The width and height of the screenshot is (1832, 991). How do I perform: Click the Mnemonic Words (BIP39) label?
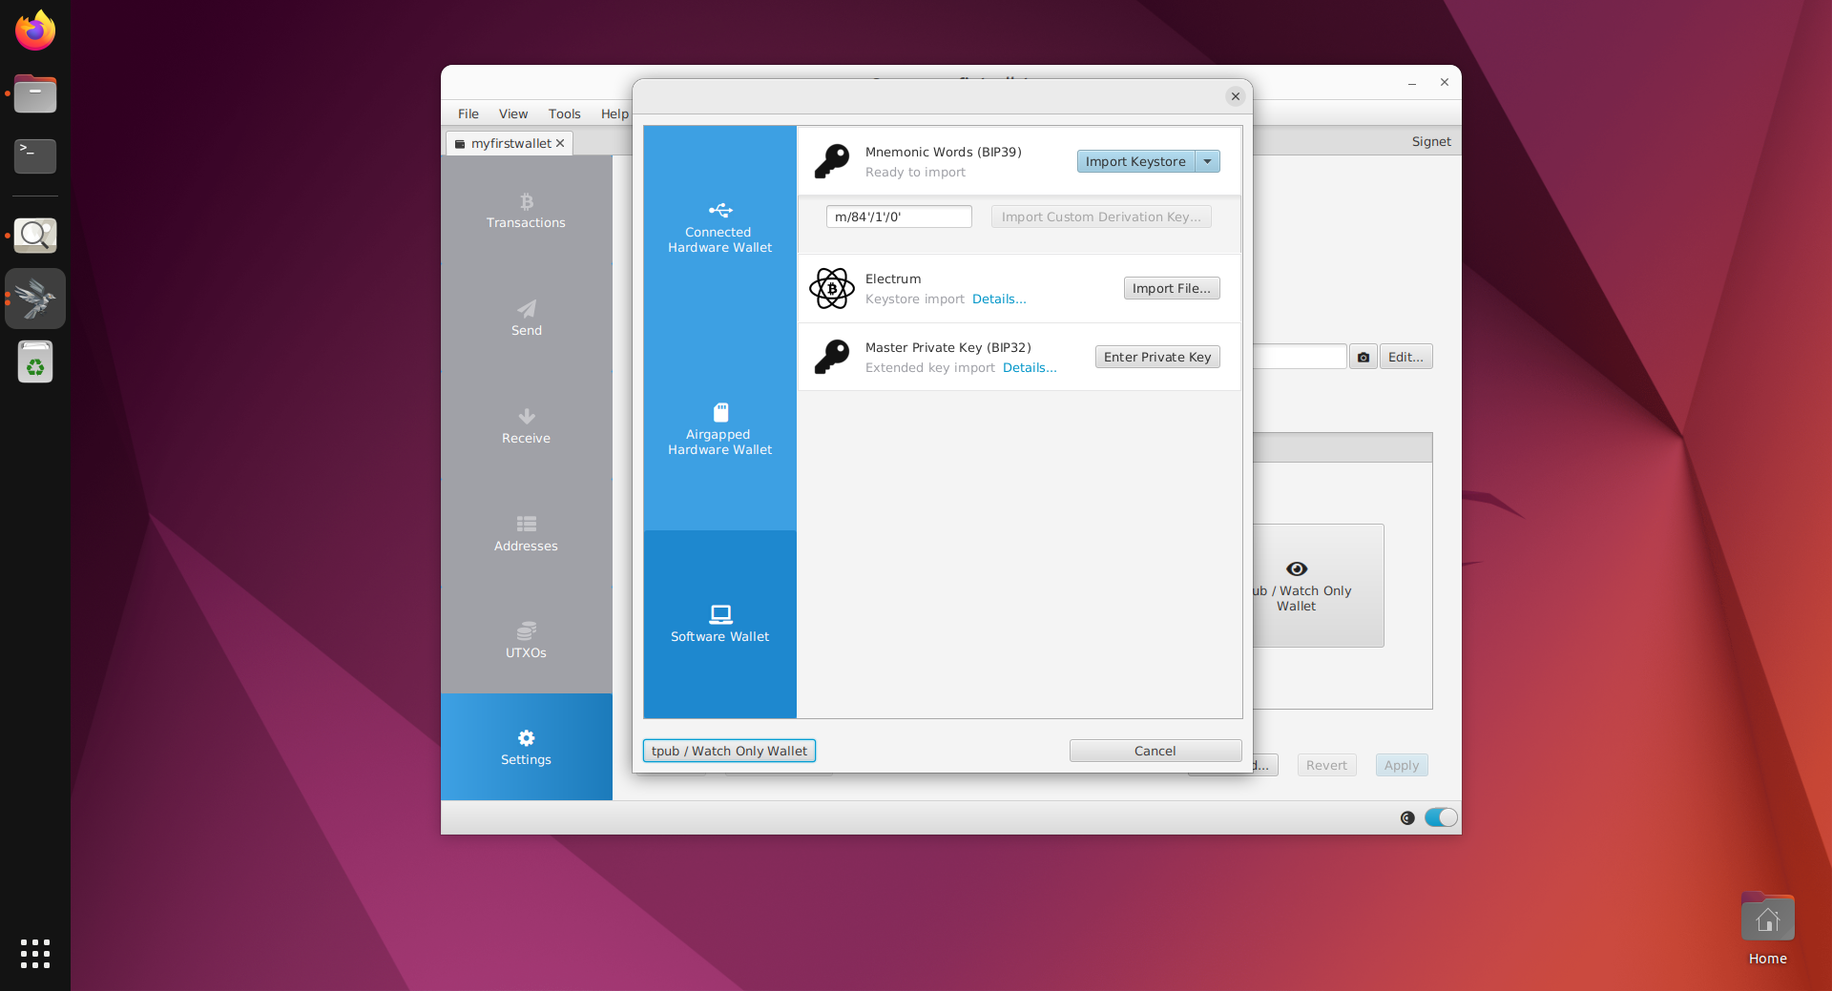point(943,152)
